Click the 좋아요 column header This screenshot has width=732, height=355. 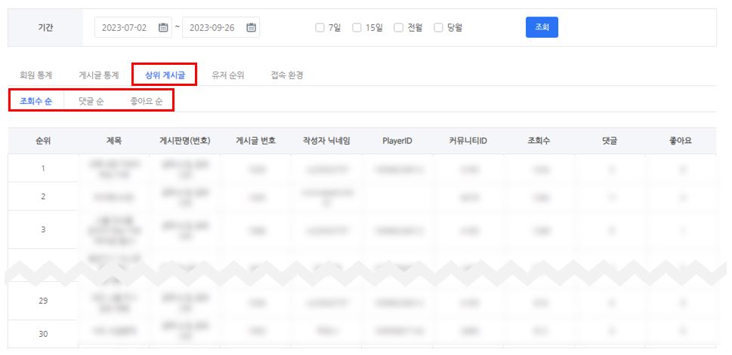coord(681,141)
